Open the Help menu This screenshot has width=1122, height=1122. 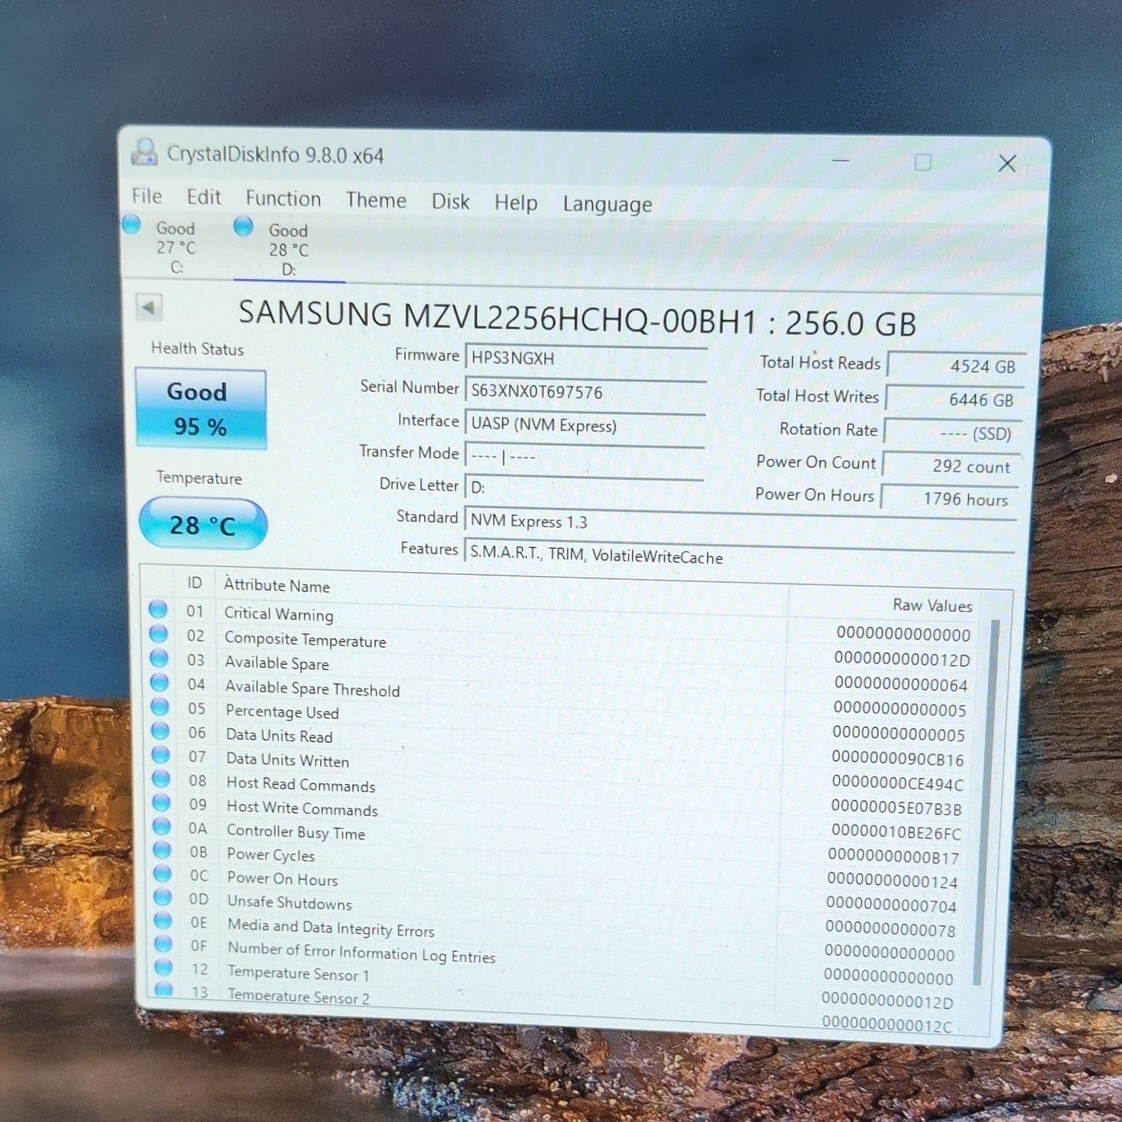click(x=516, y=203)
